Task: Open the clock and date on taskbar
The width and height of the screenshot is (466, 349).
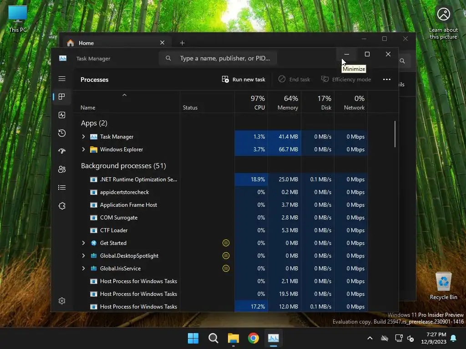Action: pyautogui.click(x=434, y=338)
